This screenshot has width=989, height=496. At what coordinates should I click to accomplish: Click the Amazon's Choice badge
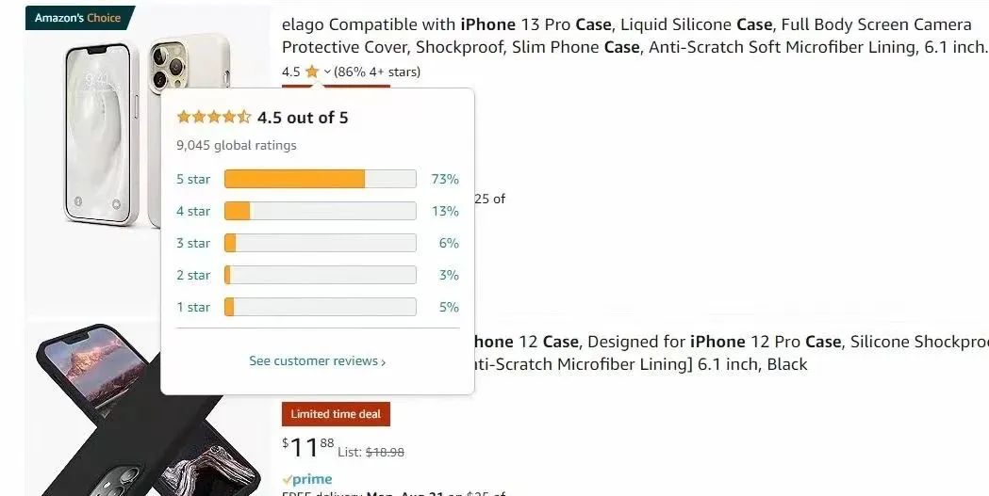pos(78,18)
